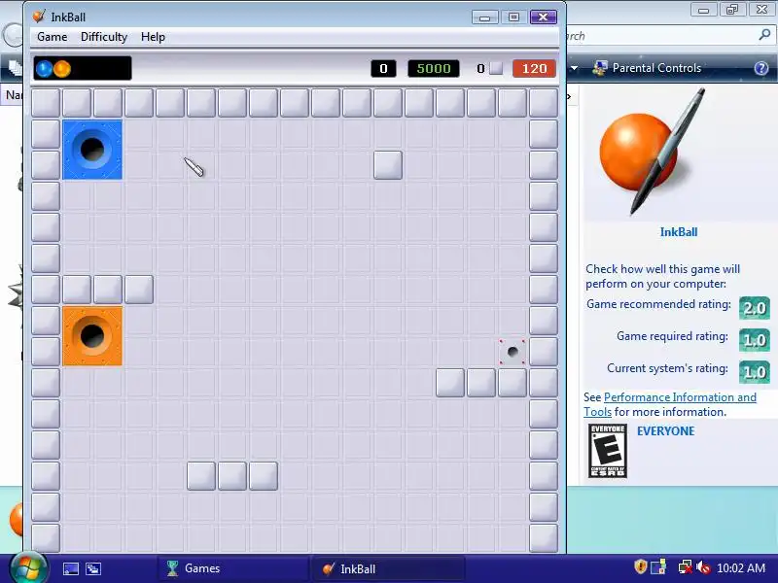
Task: Click the small gray ball spawner tile
Action: [x=513, y=352]
